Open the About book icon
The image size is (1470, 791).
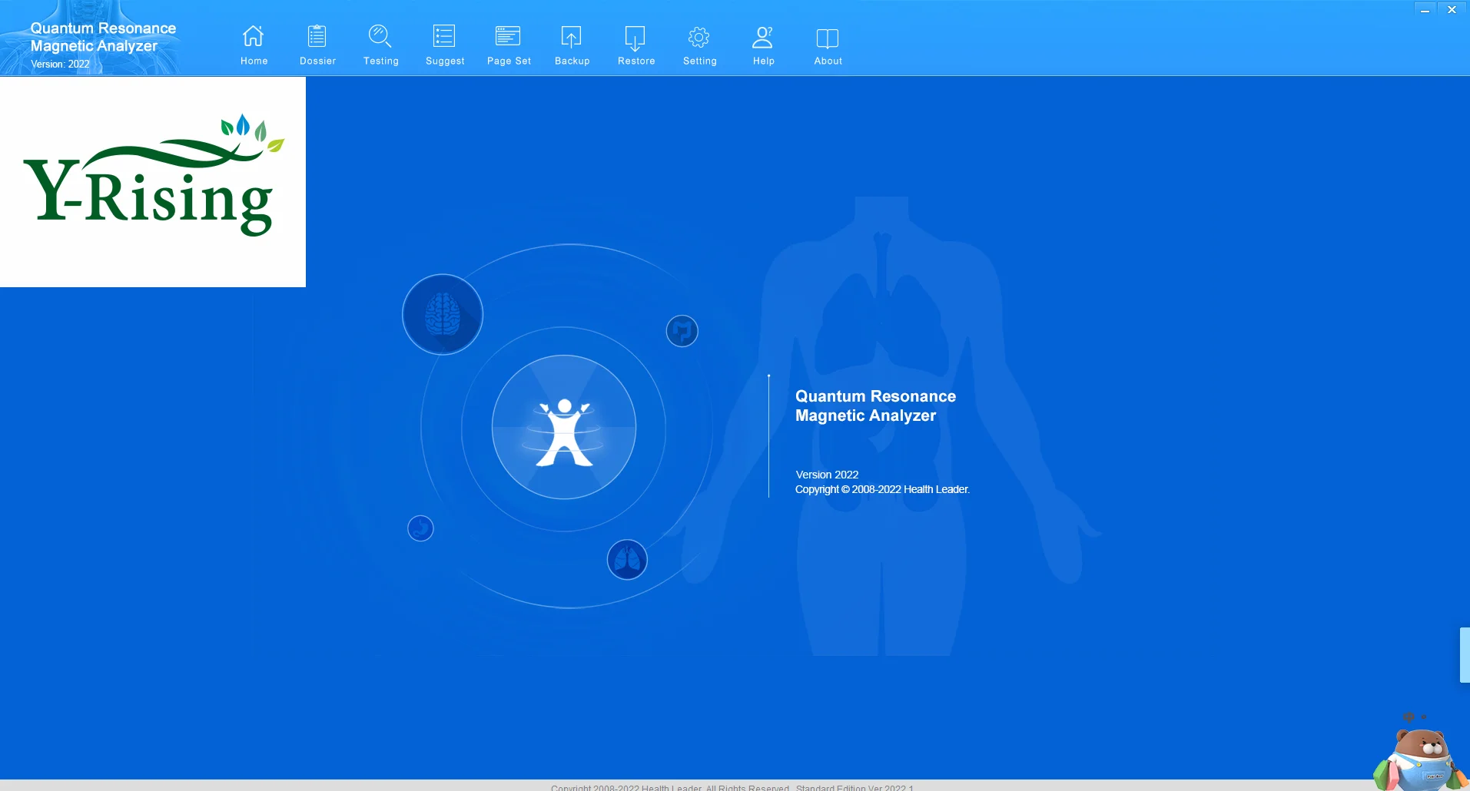pyautogui.click(x=828, y=38)
